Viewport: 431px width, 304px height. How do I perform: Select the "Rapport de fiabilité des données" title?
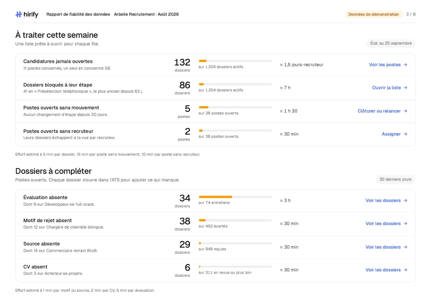coord(78,14)
